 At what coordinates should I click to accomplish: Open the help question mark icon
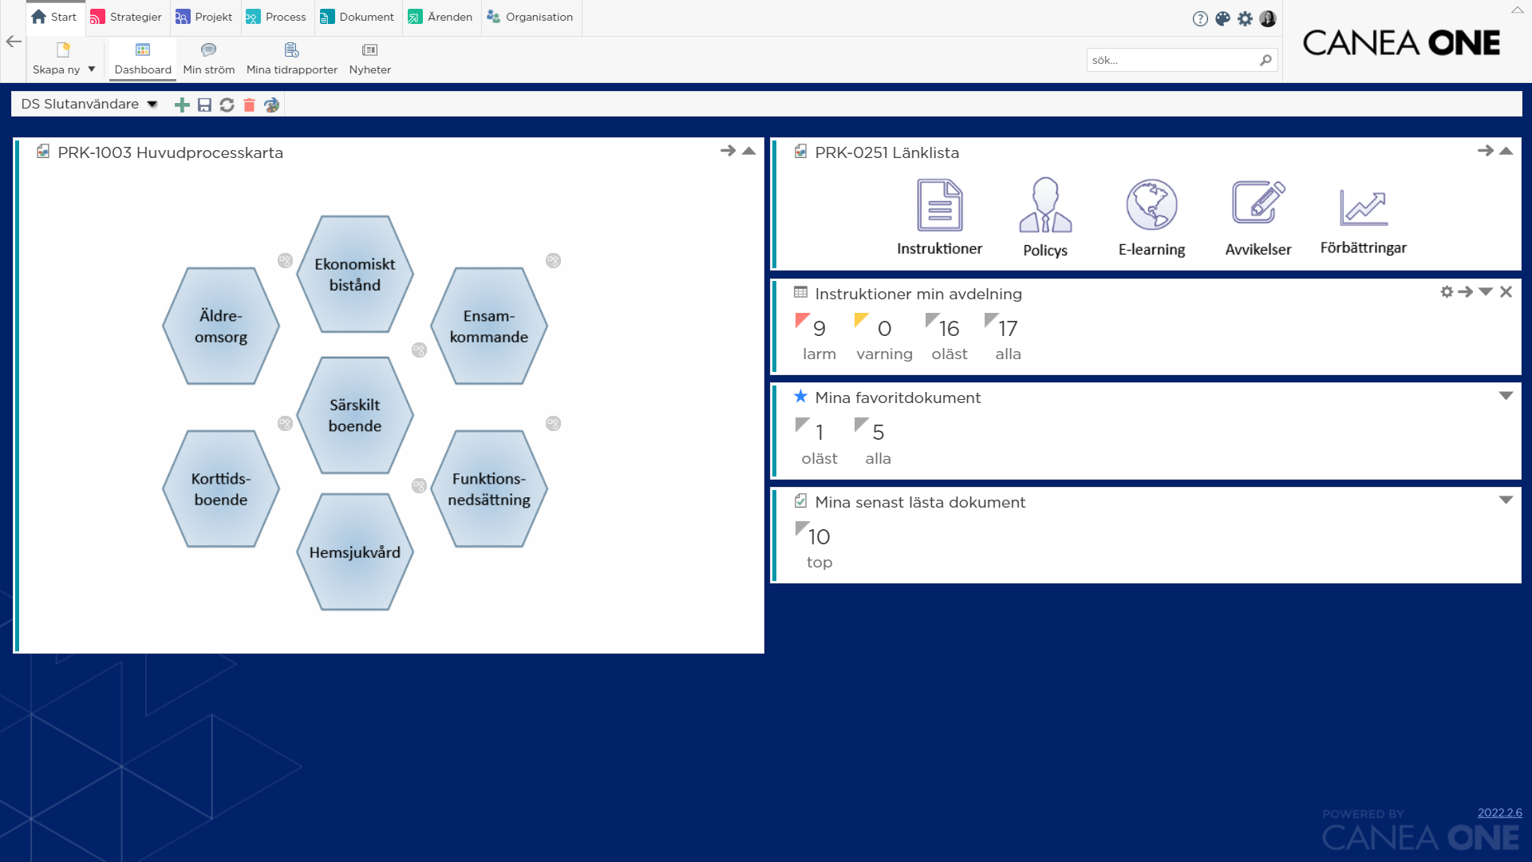1200,19
